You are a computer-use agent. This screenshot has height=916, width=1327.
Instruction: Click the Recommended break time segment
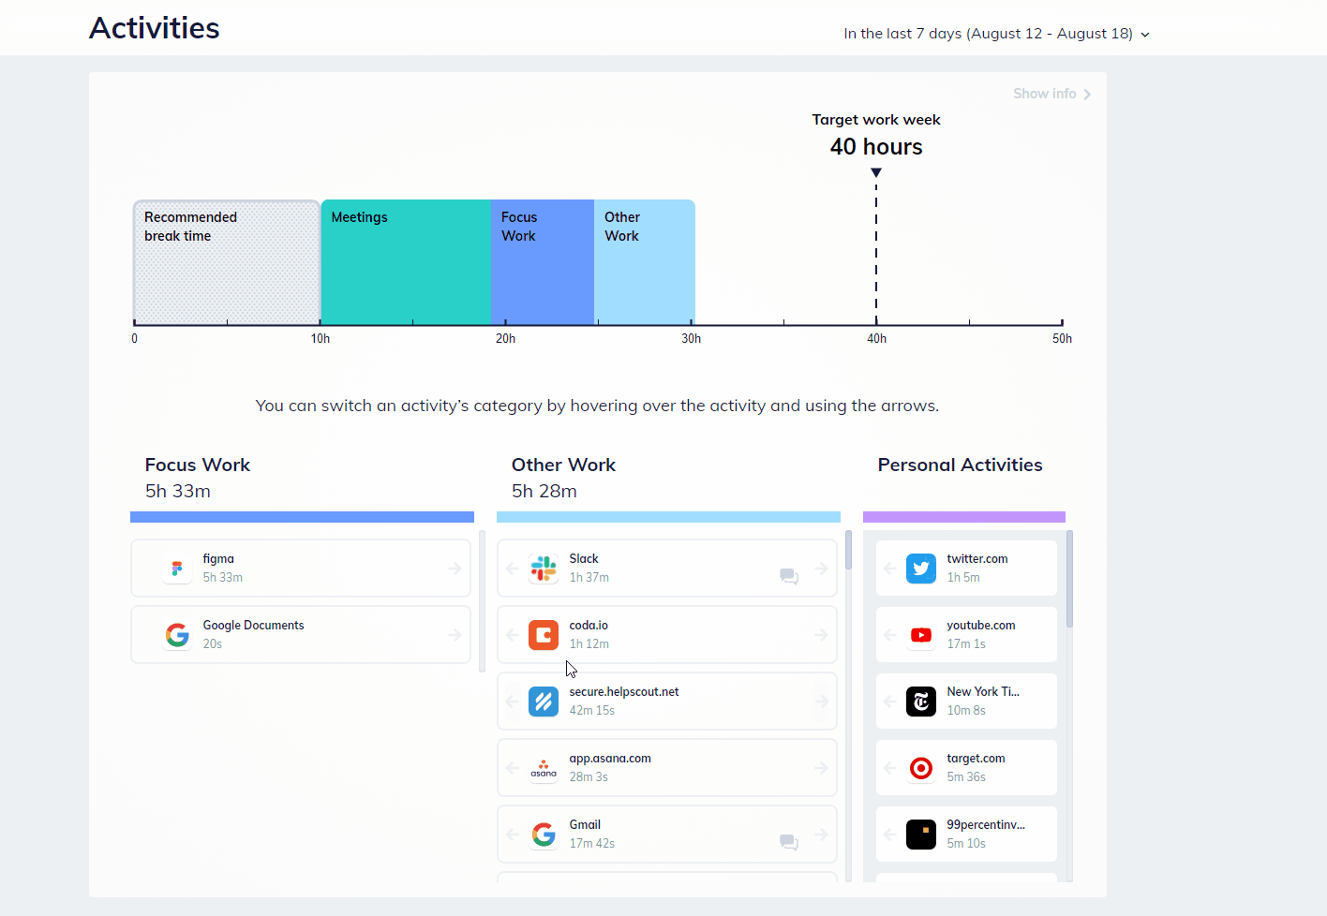(227, 262)
